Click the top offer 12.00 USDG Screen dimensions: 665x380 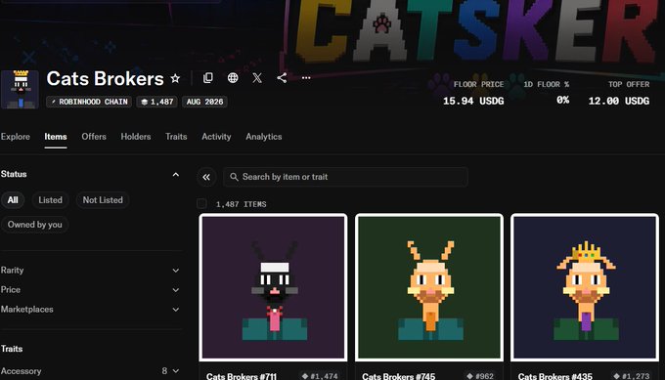pos(619,101)
